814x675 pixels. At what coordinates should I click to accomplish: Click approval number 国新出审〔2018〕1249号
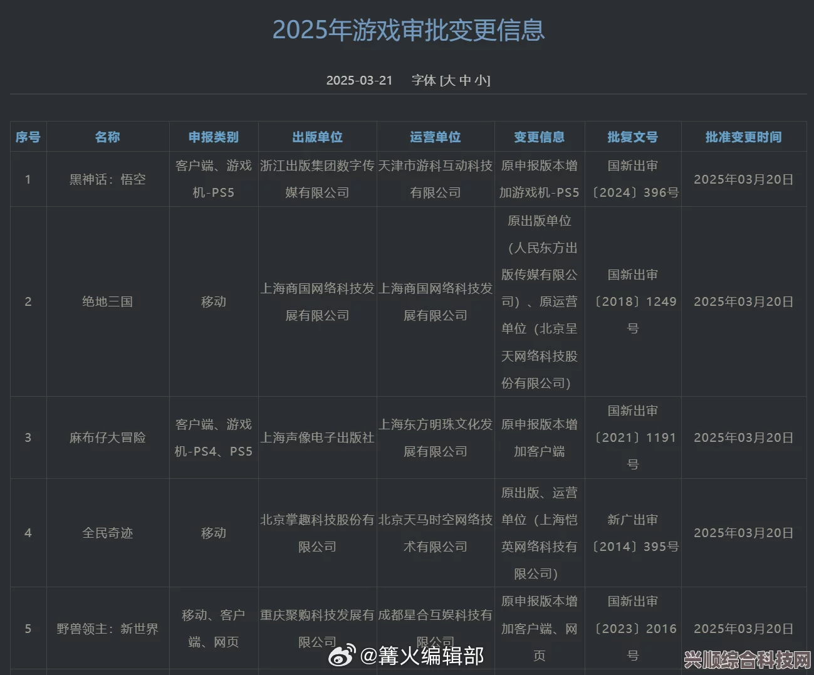pyautogui.click(x=633, y=301)
